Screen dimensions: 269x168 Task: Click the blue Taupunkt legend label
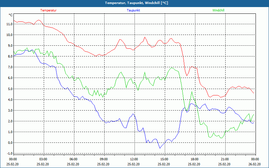133,10
